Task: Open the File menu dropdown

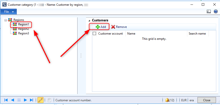Action: [9, 12]
